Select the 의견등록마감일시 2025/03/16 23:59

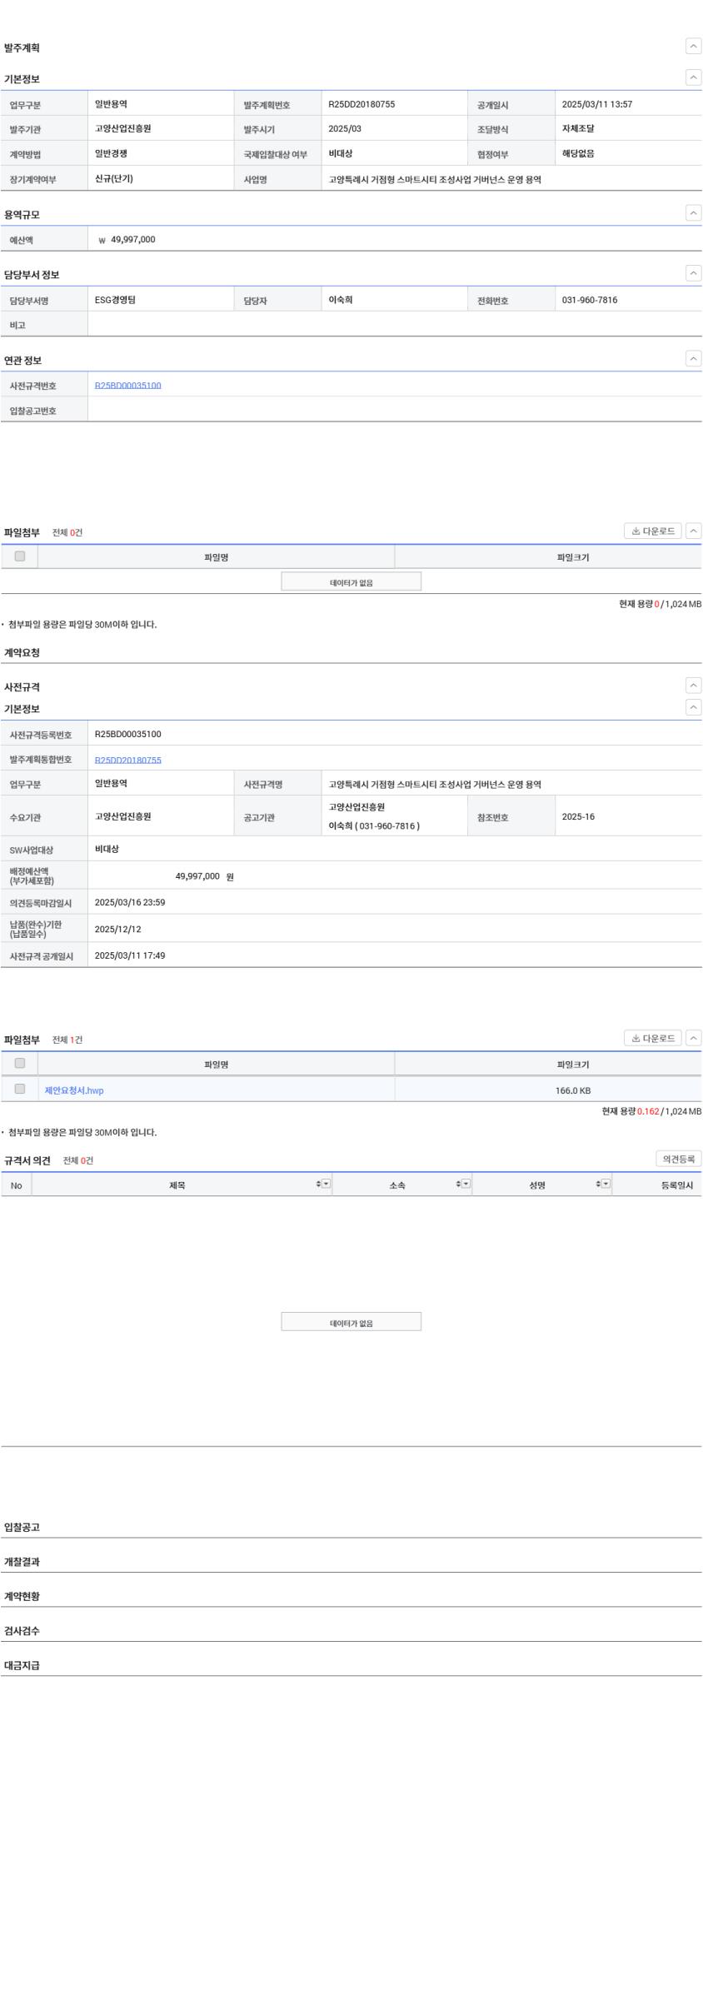click(130, 902)
